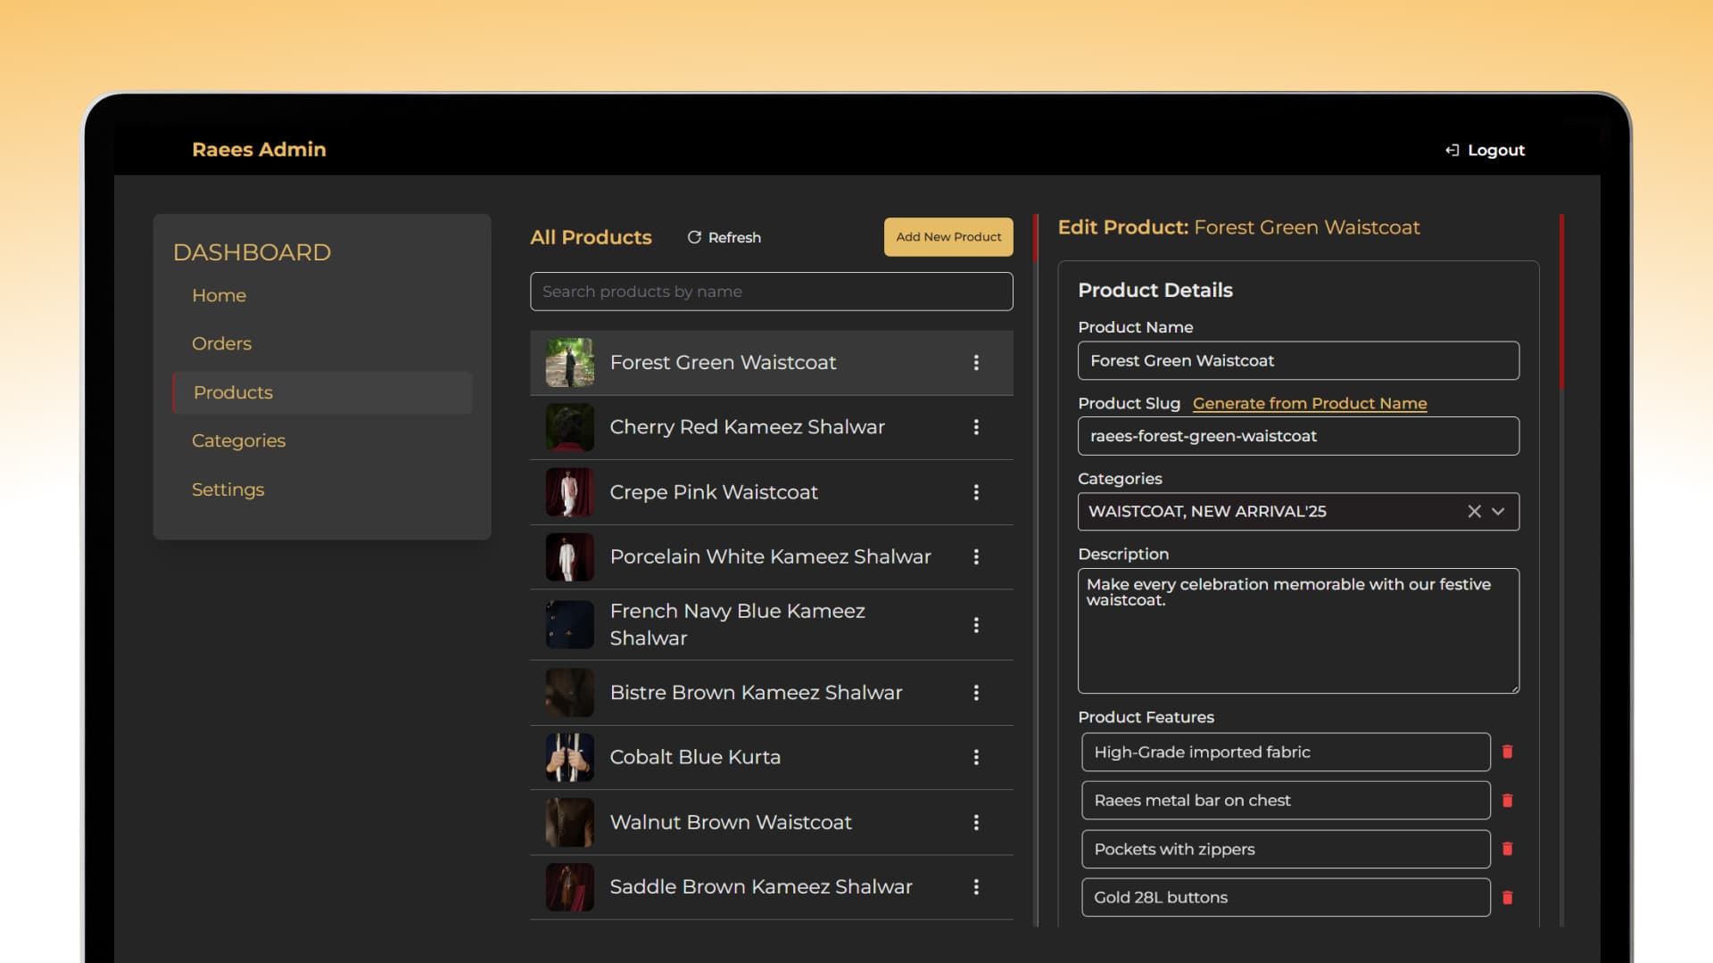Open kebab menu for Crepe Pink Waistcoat
The image size is (1713, 963).
coord(976,492)
